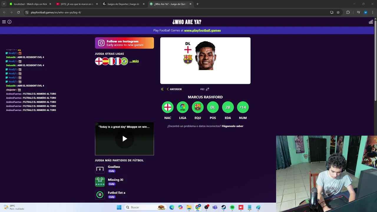Select the Spain flag league

pos(105,61)
